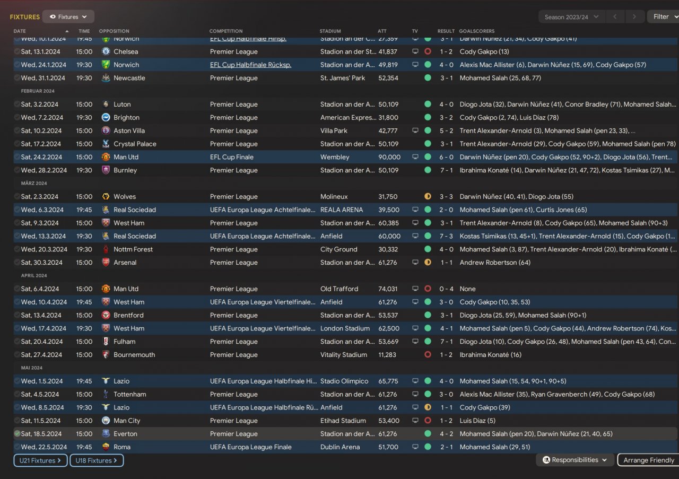Click the Wolves club badge
This screenshot has height=479, width=679.
[x=106, y=197]
